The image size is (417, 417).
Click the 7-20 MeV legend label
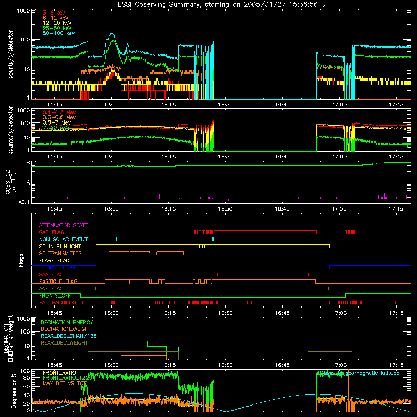(56, 128)
